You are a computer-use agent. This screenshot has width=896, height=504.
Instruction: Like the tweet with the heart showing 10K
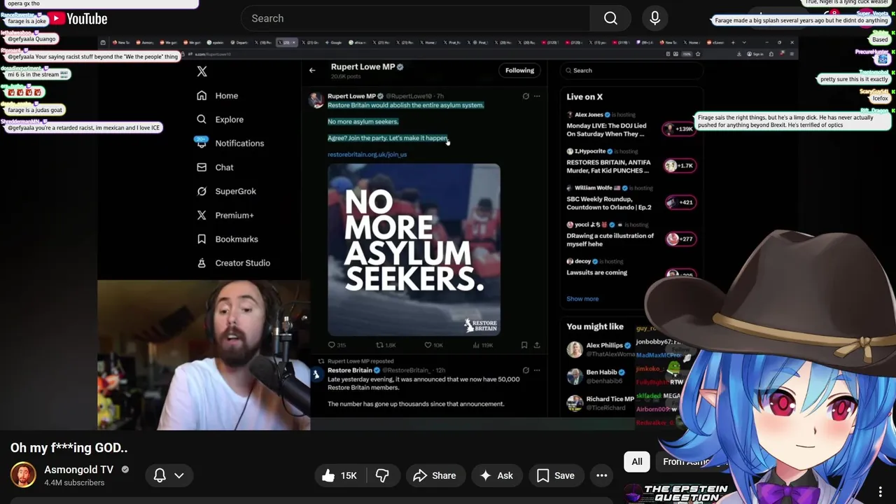(x=428, y=345)
